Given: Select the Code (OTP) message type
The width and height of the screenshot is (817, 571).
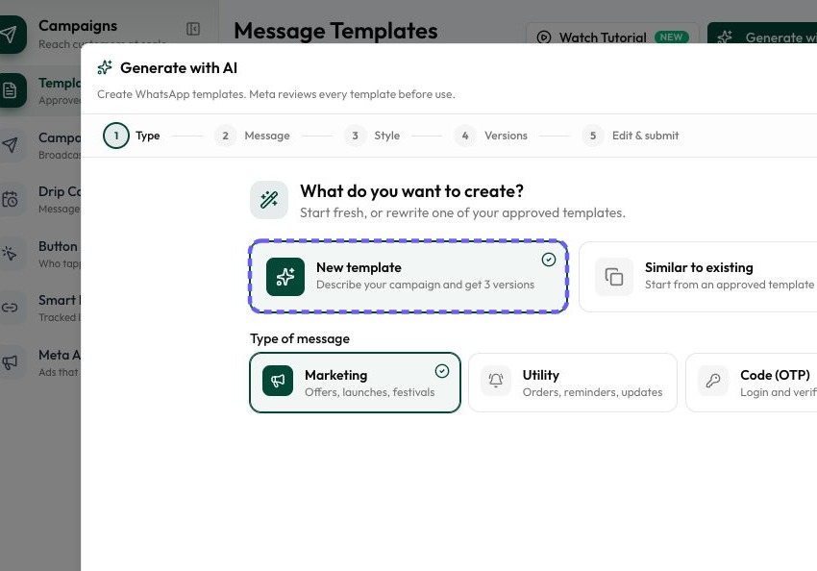Looking at the screenshot, I should (752, 383).
